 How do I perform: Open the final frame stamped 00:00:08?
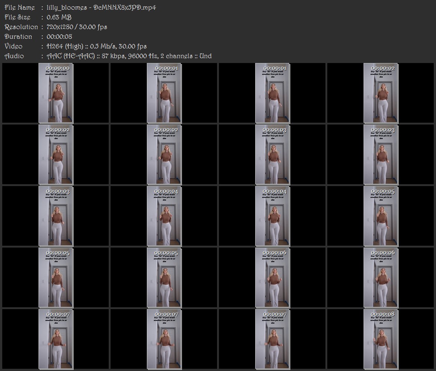tap(381, 339)
